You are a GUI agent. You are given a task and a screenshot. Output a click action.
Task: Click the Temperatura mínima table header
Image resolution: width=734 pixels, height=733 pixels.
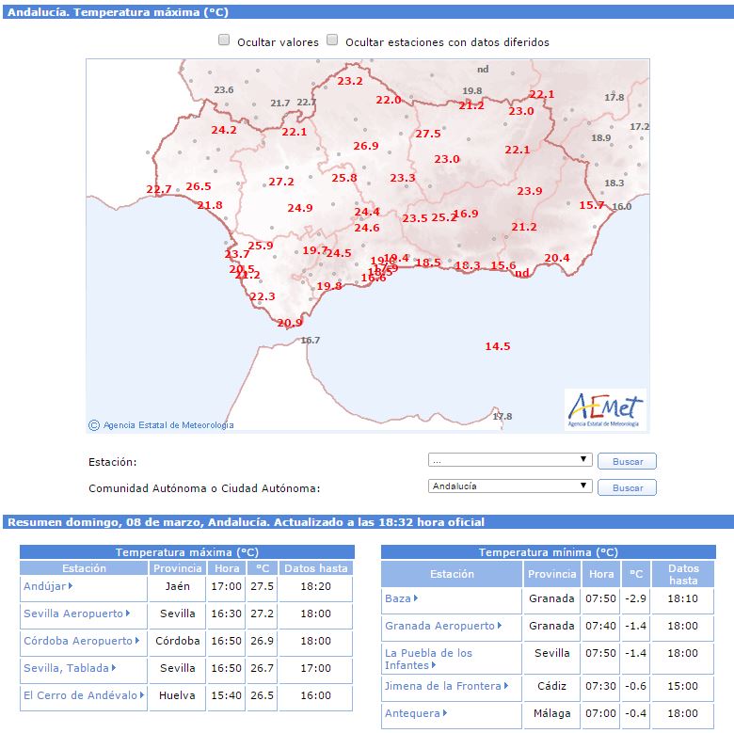549,552
